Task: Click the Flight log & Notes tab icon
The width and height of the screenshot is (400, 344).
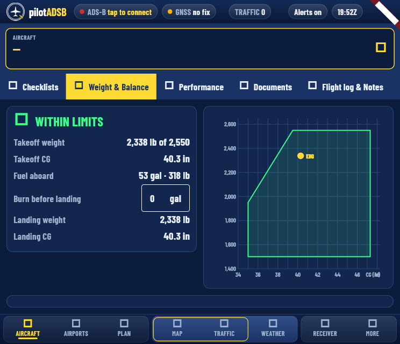Action: [x=312, y=85]
